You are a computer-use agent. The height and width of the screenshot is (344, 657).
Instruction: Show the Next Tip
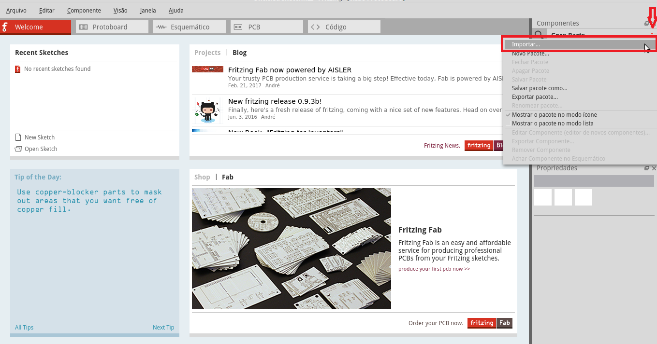coord(163,328)
